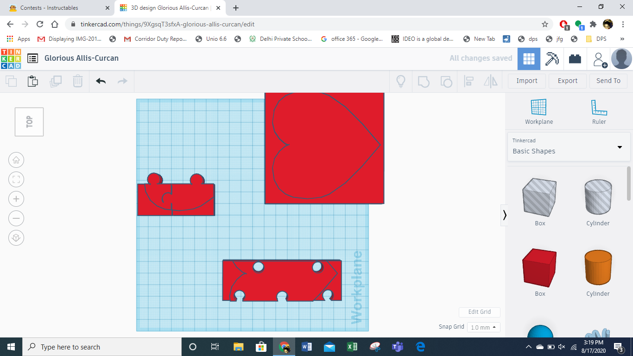The image size is (633, 356).
Task: Select the red arrow puzzle piece object
Action: coord(282,280)
